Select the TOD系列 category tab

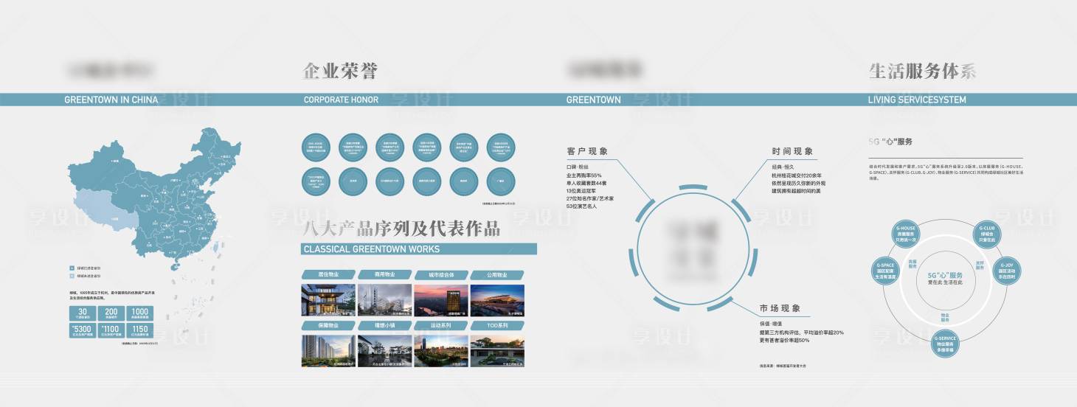[497, 324]
